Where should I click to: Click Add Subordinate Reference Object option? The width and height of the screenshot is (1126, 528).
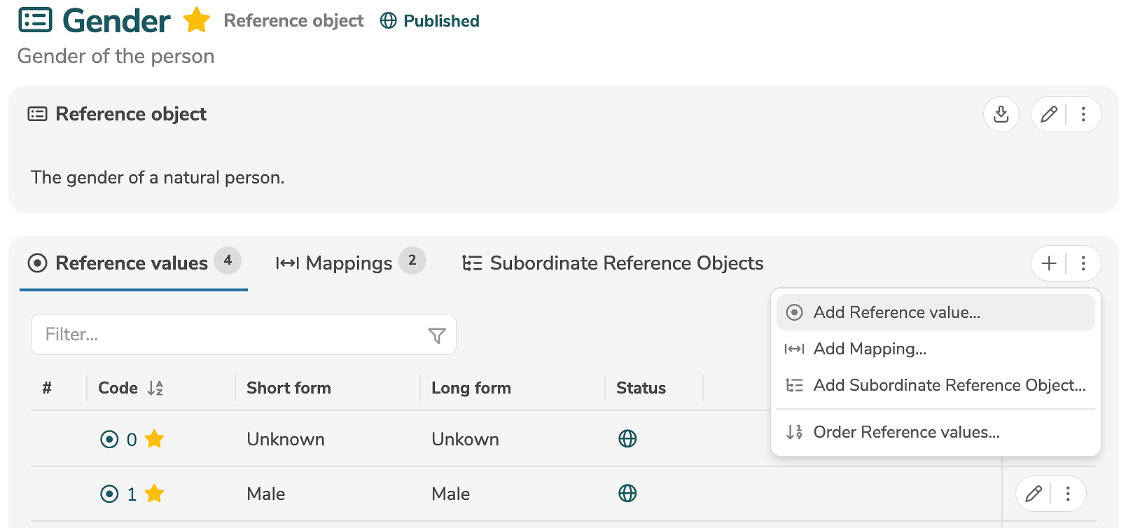coord(949,385)
